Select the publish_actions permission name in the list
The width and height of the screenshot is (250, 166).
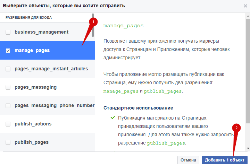pos(33,124)
